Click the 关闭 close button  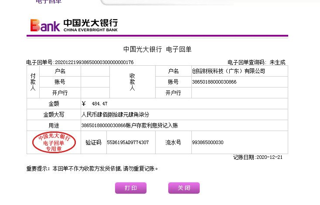184,188
